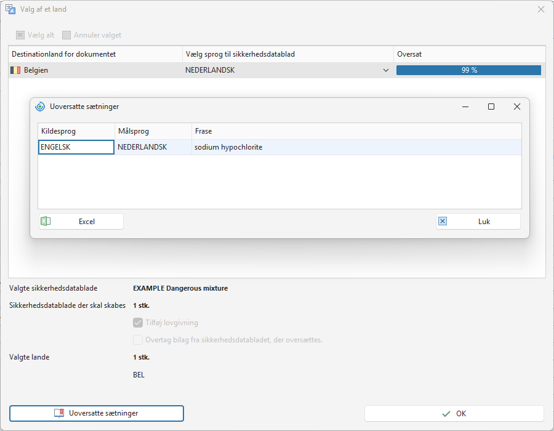
Task: Select the Belgien country row
Action: coord(277,70)
